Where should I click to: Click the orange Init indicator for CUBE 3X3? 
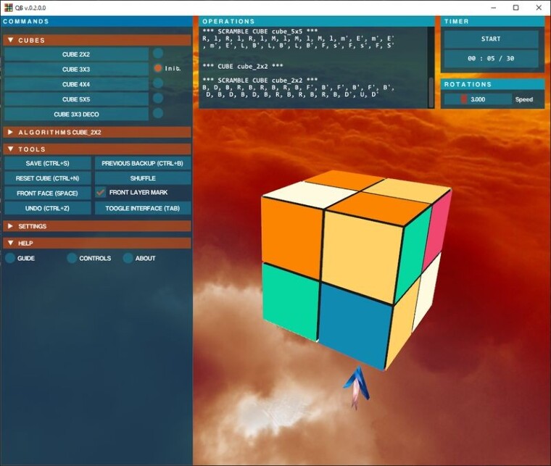(158, 68)
